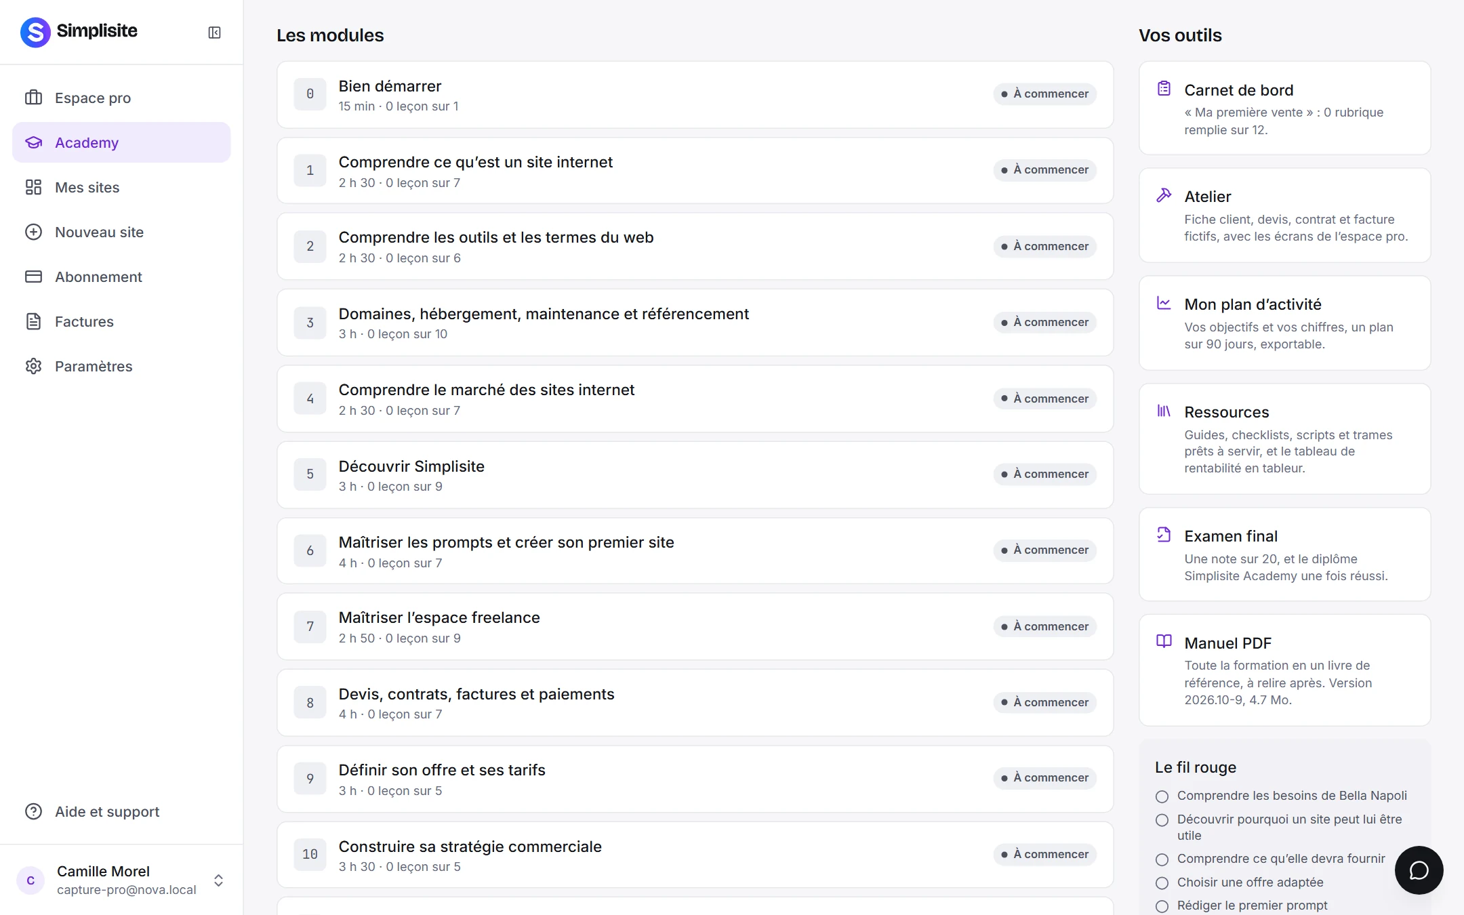This screenshot has height=915, width=1464.
Task: Click the Abonnement card icon
Action: click(34, 277)
